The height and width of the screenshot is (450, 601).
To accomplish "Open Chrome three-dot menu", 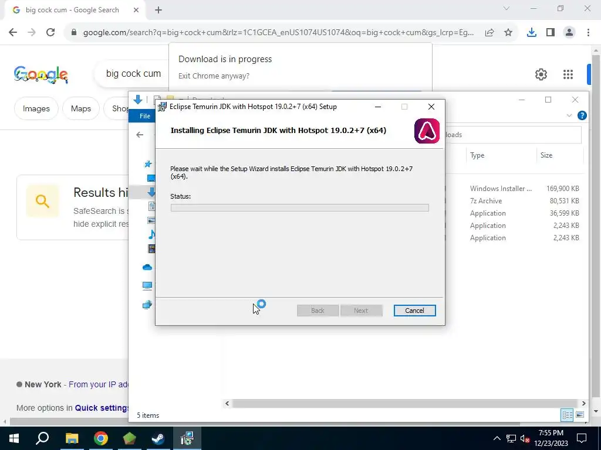I will click(588, 33).
